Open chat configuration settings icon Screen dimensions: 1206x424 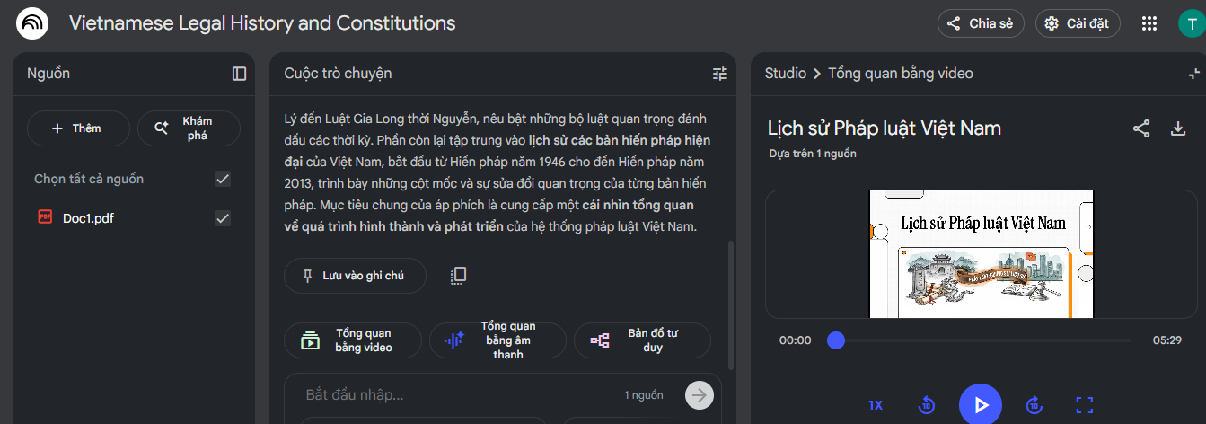coord(719,74)
